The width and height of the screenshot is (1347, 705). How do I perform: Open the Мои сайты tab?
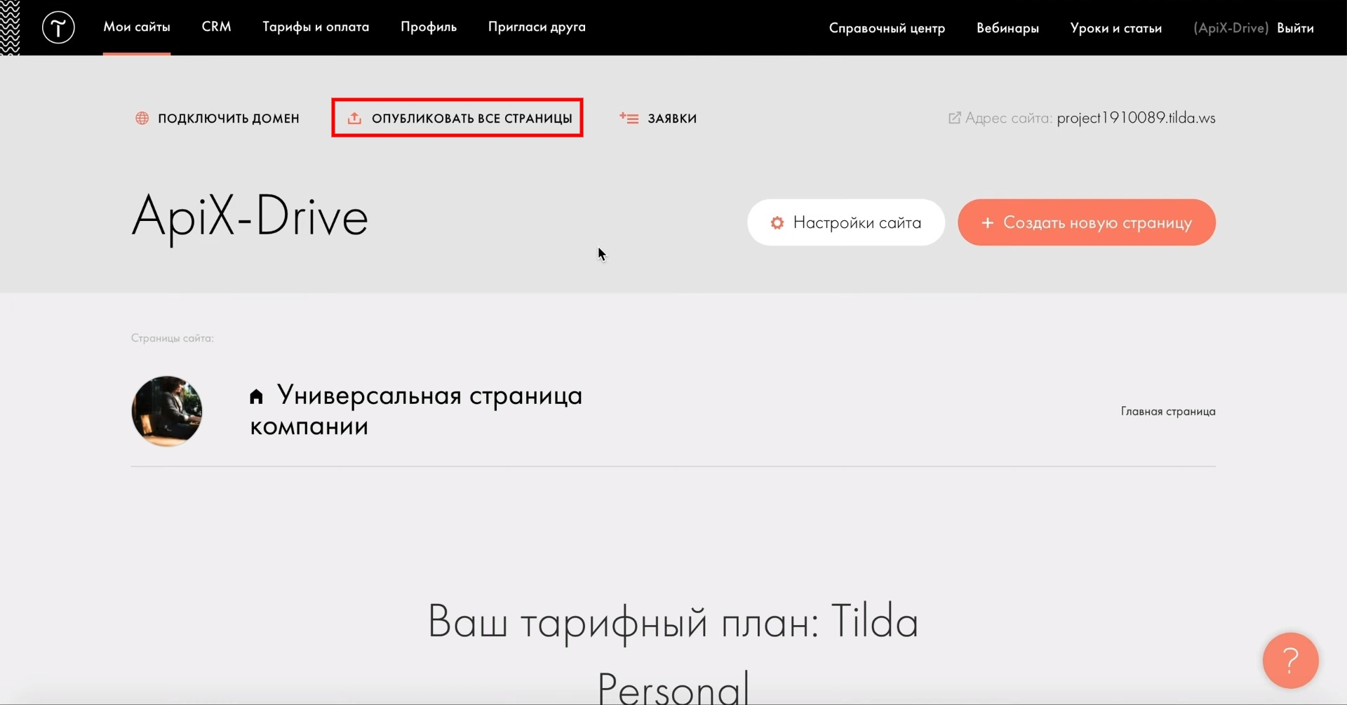point(137,27)
